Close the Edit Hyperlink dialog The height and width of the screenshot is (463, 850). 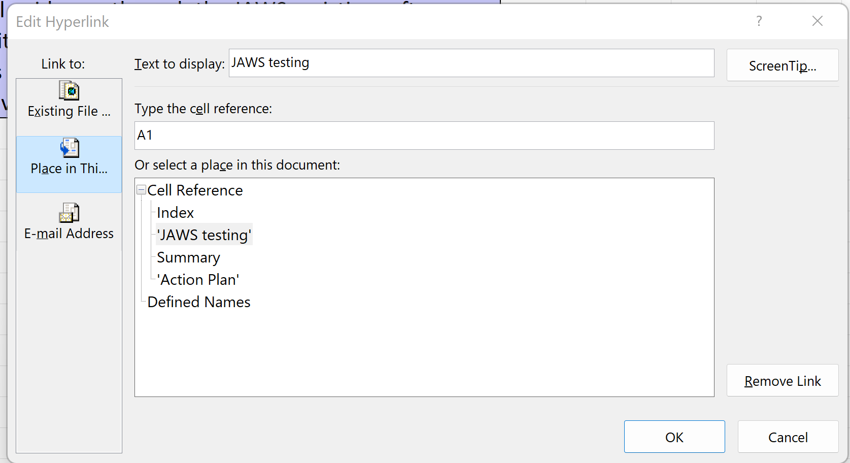click(x=817, y=21)
